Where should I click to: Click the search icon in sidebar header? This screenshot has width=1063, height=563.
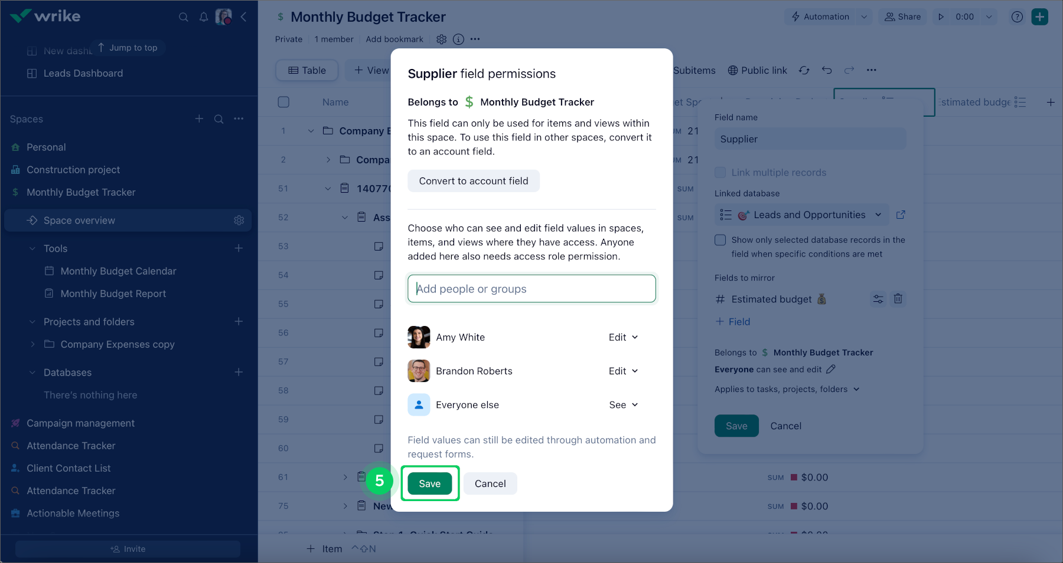pos(184,17)
